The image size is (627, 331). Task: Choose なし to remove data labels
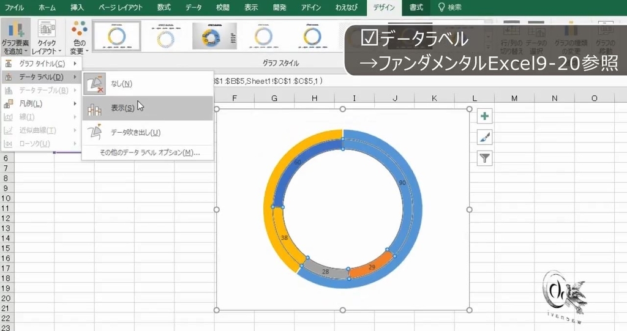point(148,84)
